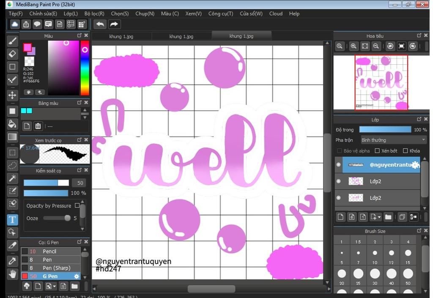Click the Ooze slider handle

(x=67, y=218)
